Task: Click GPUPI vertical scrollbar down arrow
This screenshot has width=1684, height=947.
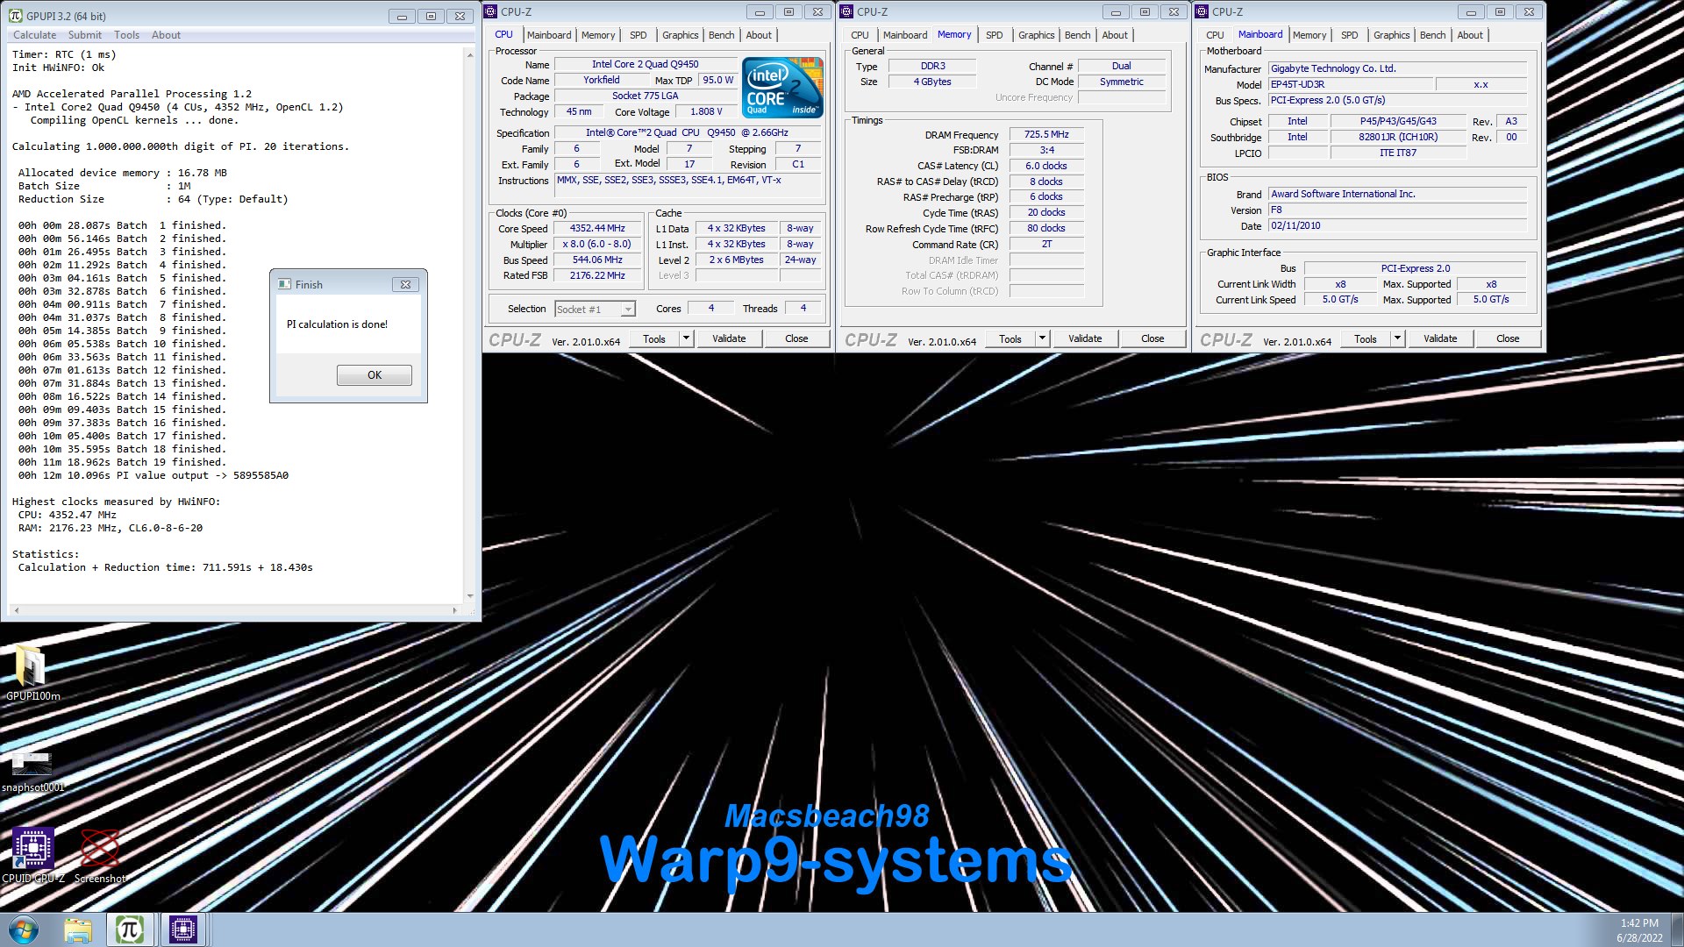Action: coord(470,596)
